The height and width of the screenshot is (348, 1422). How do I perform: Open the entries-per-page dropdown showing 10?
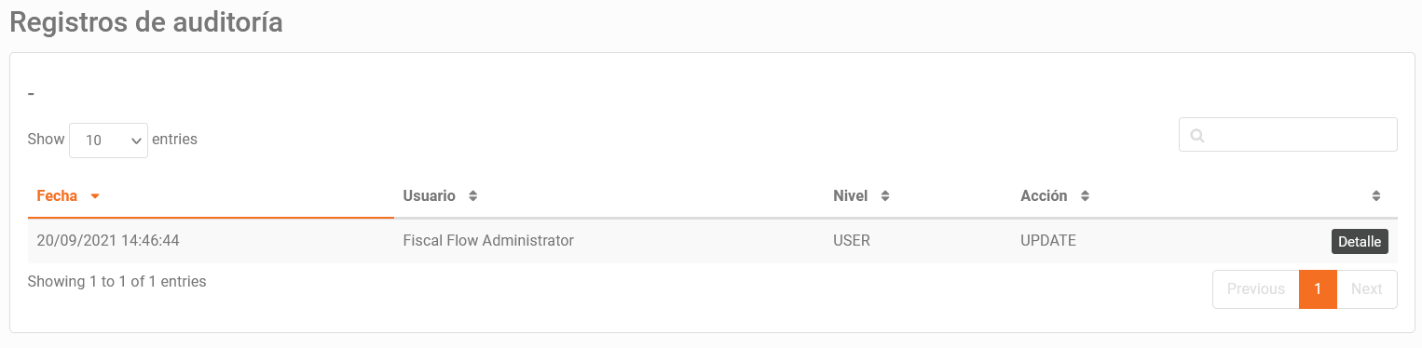click(108, 140)
